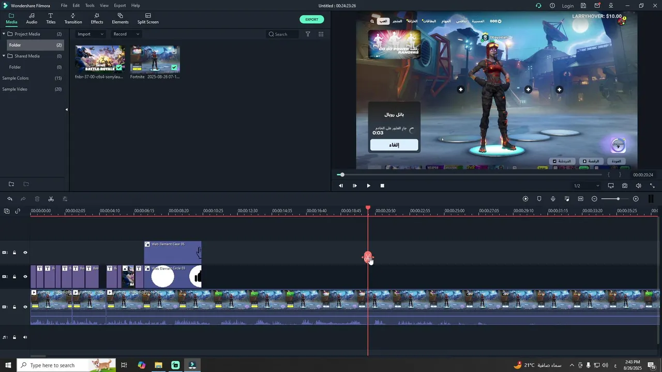This screenshot has width=662, height=372.
Task: Hide video track 3 with eye icon
Action: (x=25, y=253)
